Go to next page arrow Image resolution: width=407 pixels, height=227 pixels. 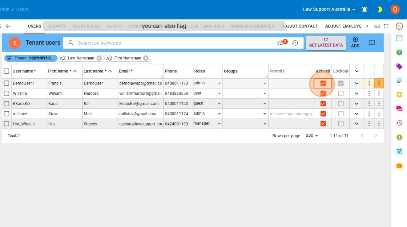(x=376, y=136)
